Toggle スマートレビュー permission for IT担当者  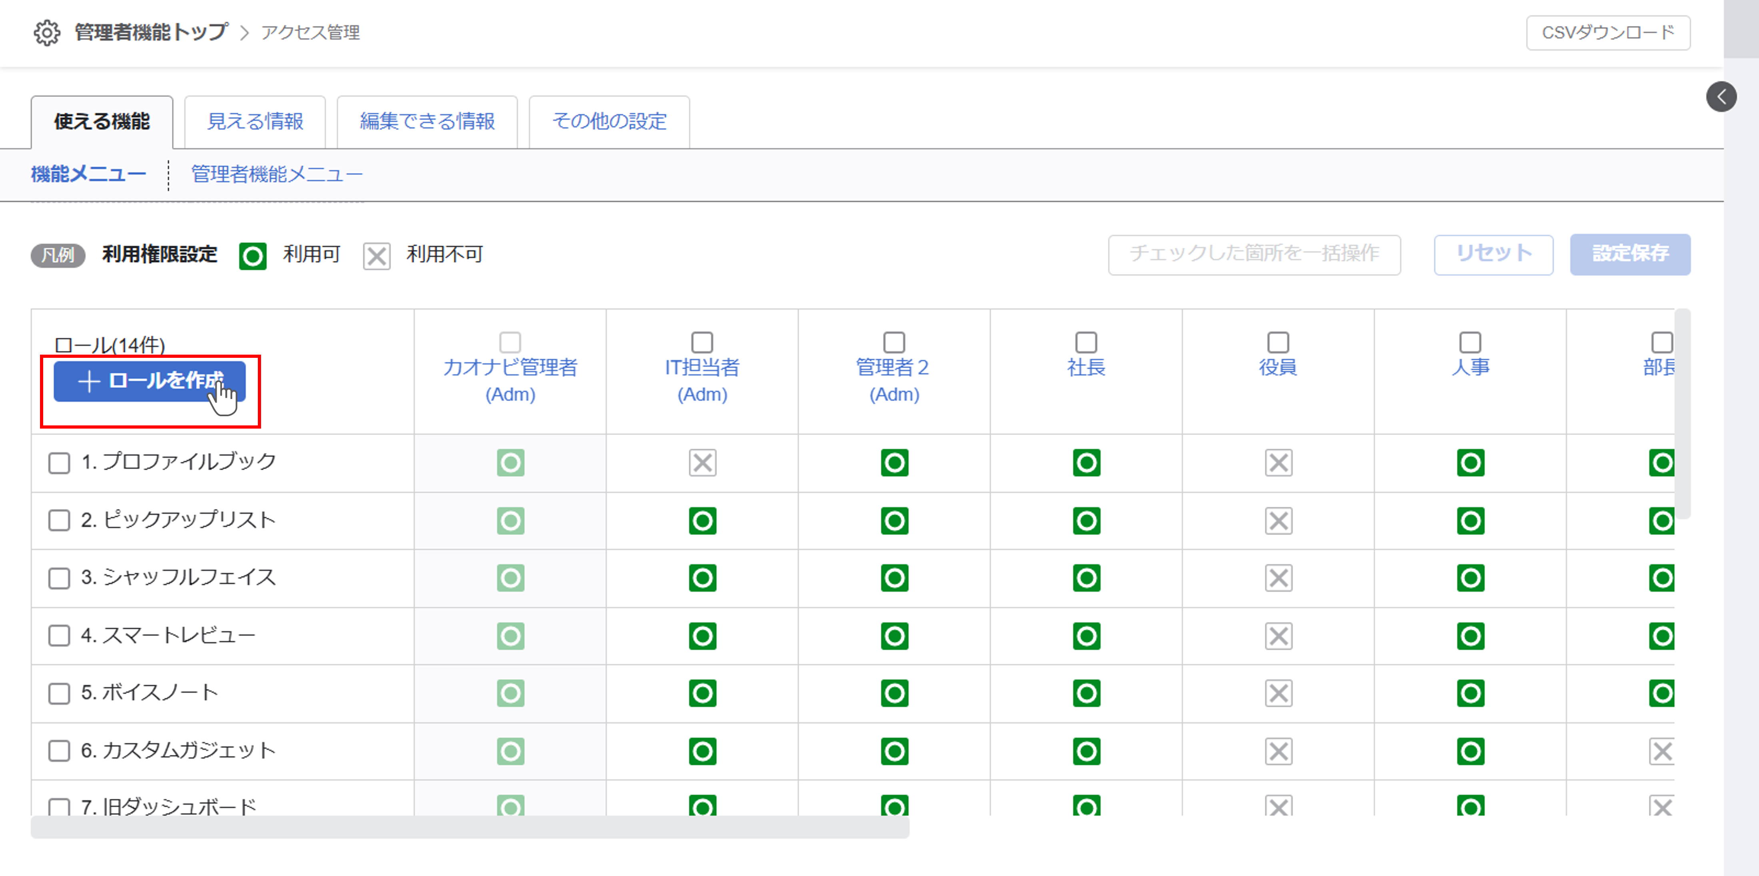(x=702, y=637)
